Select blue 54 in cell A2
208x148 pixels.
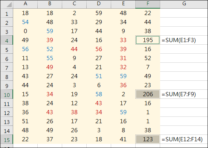click(x=25, y=22)
